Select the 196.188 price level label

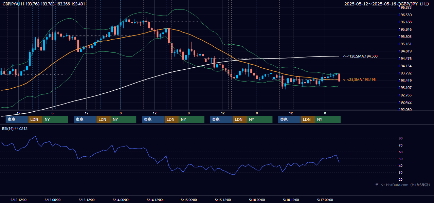[405, 22]
